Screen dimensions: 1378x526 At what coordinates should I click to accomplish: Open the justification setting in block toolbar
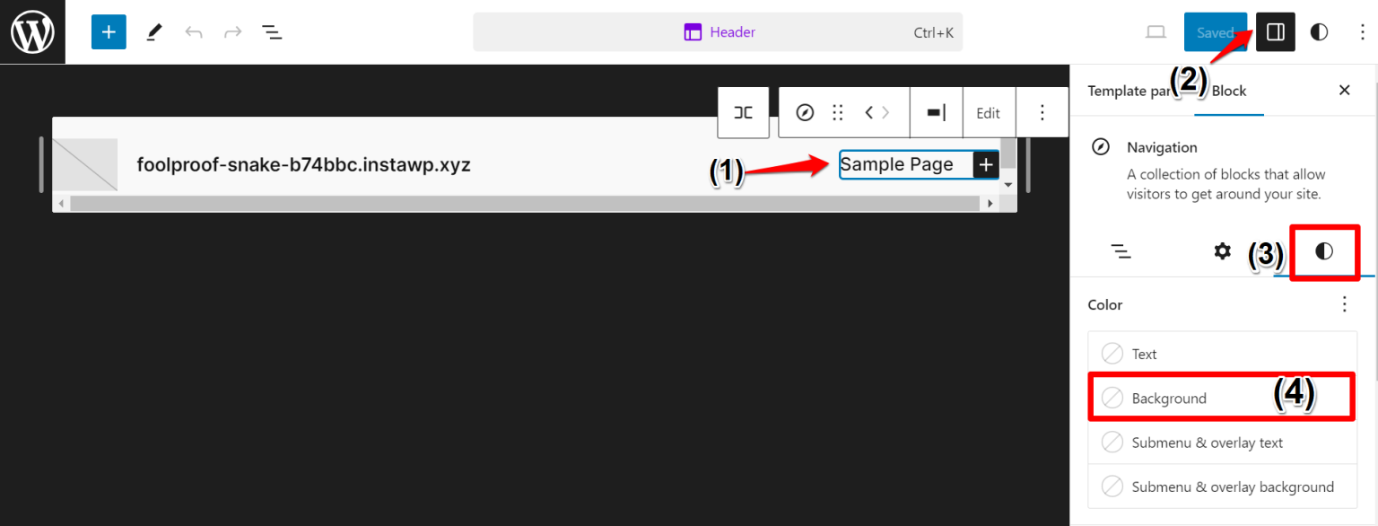[x=936, y=112]
